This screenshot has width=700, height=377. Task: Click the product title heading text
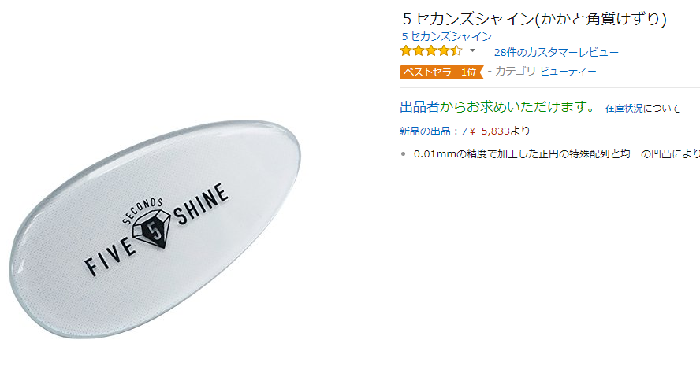534,19
